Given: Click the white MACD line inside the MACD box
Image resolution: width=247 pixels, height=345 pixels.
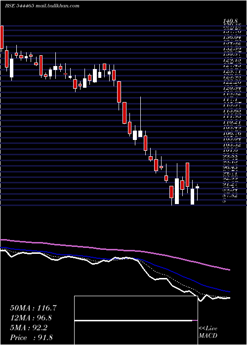Looking at the screenshot, I should tap(133, 320).
